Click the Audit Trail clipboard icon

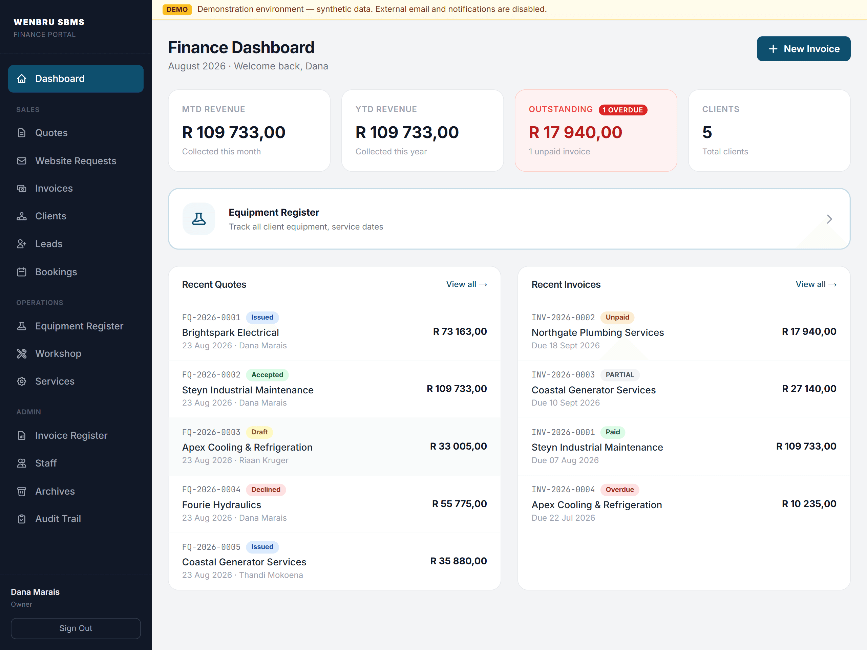(22, 519)
